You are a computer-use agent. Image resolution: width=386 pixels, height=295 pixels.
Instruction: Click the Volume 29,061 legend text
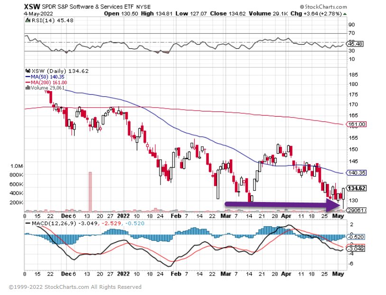(x=47, y=88)
